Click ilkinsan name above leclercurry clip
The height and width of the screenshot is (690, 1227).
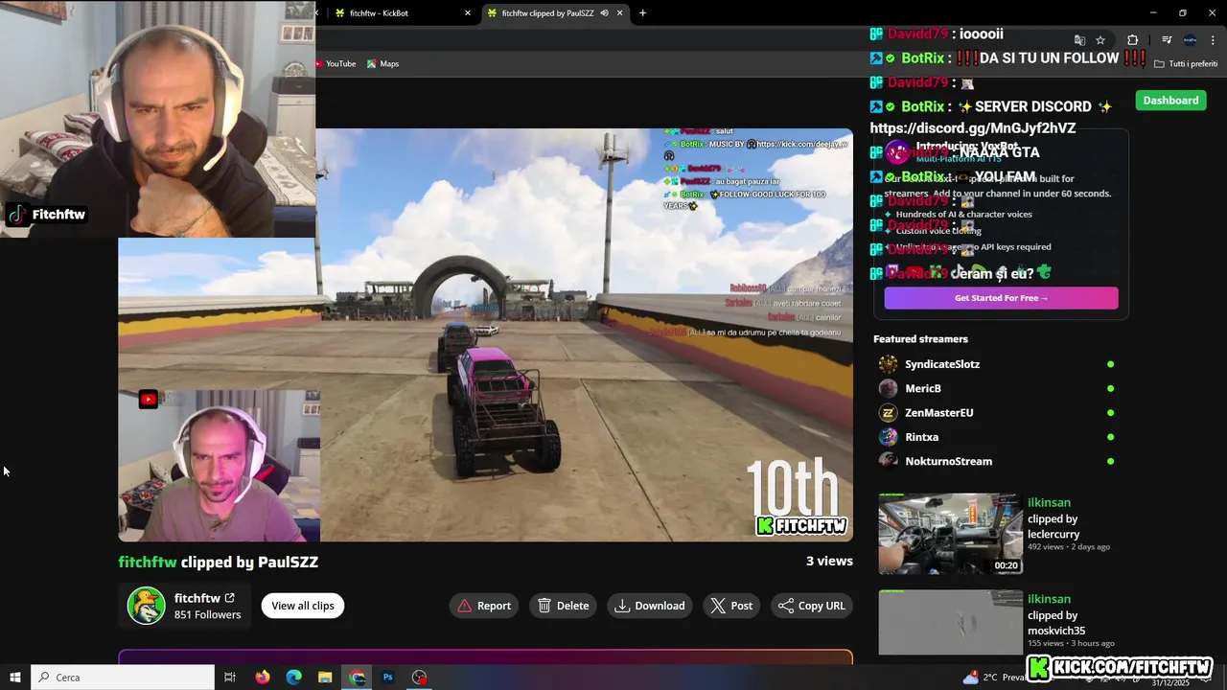point(1049,502)
